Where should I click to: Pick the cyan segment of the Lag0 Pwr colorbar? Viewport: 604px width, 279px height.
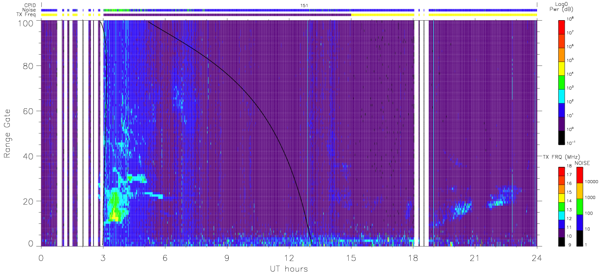[x=561, y=95]
